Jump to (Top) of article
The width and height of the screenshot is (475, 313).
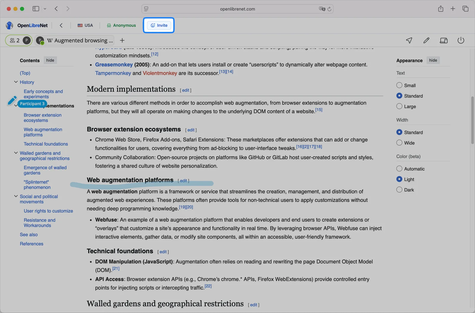(x=25, y=73)
